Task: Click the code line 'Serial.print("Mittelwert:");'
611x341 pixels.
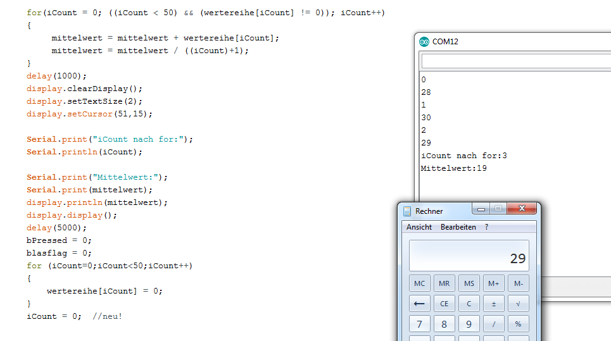Action: click(x=97, y=177)
